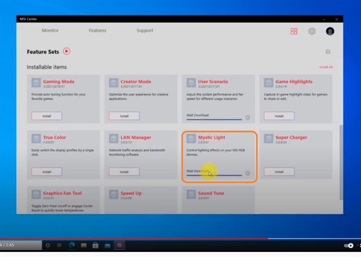Click the Graphics Fan Tool package icon
Screen dimensions: 361x257
point(36,194)
